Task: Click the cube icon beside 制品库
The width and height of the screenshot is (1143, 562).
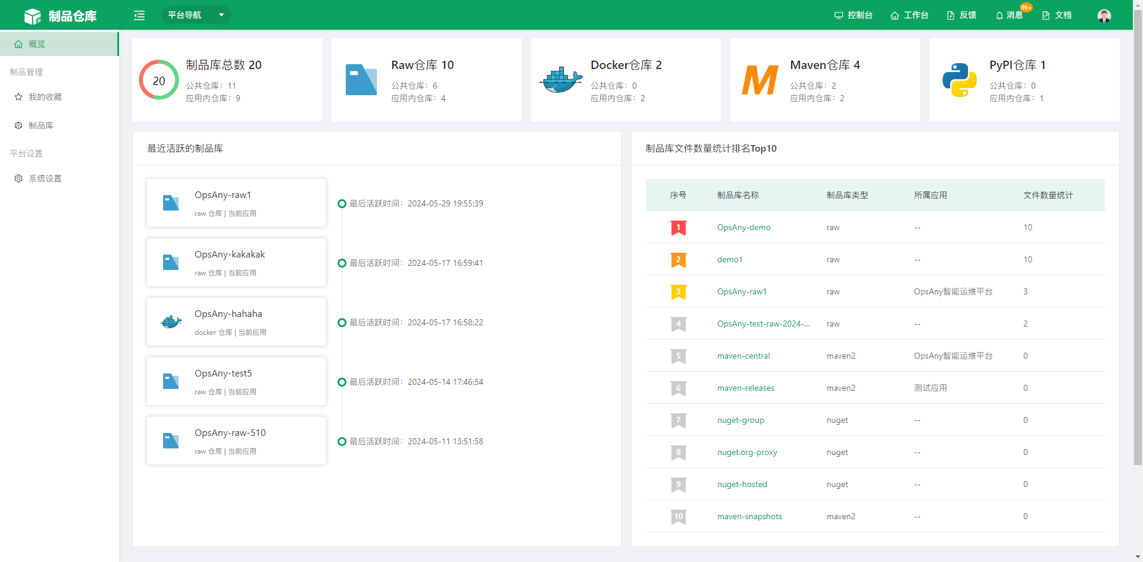Action: click(x=18, y=125)
